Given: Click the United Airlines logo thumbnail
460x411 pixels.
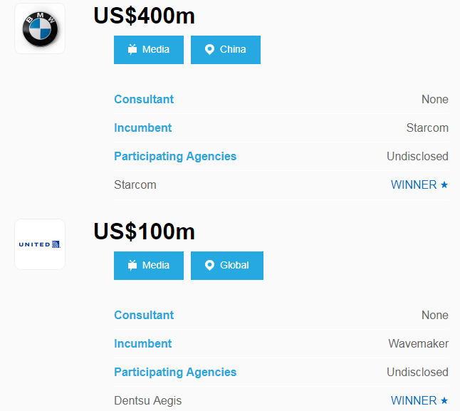Looking at the screenshot, I should [x=40, y=244].
